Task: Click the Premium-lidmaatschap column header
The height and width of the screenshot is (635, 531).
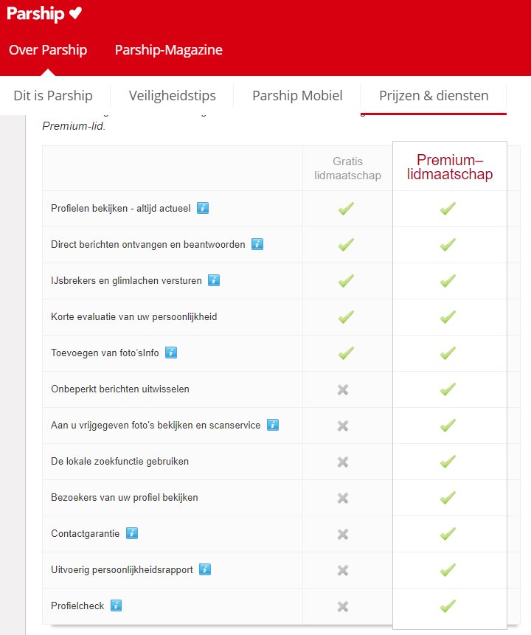Action: [x=450, y=167]
